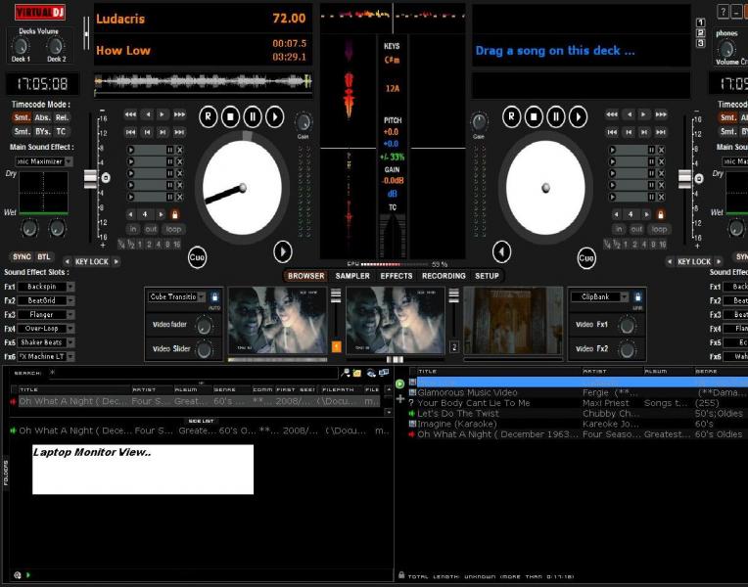The width and height of the screenshot is (748, 587).
Task: Click the BTL button on the left deck
Action: coord(44,256)
